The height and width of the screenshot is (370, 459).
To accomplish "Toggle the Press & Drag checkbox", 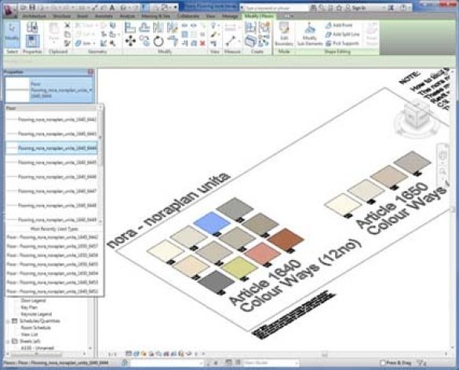I will [383, 363].
